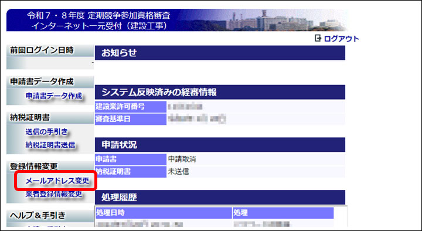
Task: Click the 処理履歴 heading bar
Action: click(x=220, y=198)
